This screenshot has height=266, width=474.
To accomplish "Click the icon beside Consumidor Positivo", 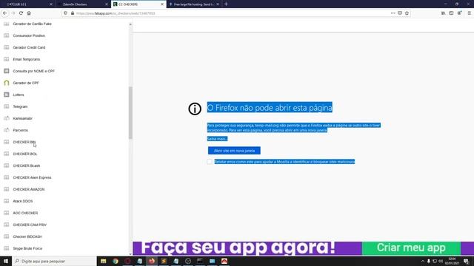I will tap(7, 35).
